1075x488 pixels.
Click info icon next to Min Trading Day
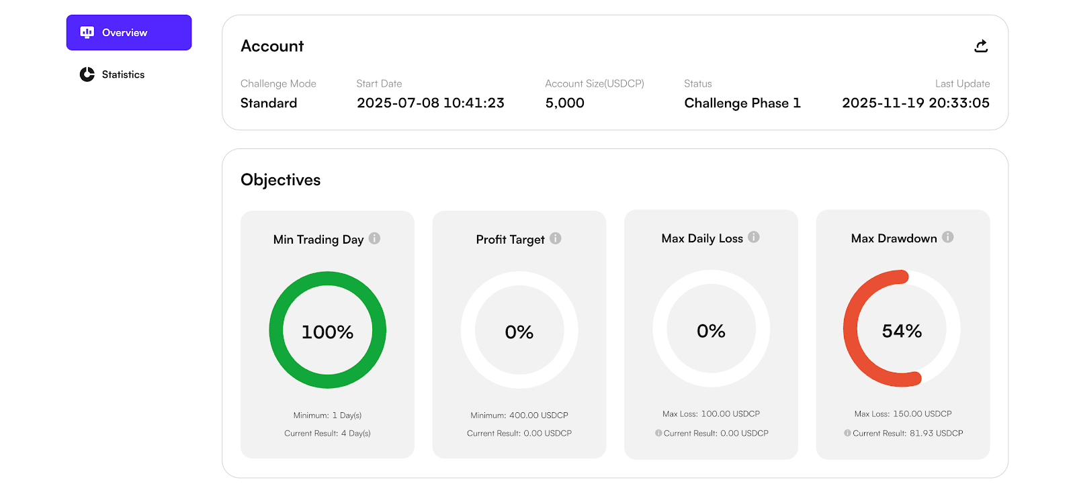pyautogui.click(x=375, y=238)
